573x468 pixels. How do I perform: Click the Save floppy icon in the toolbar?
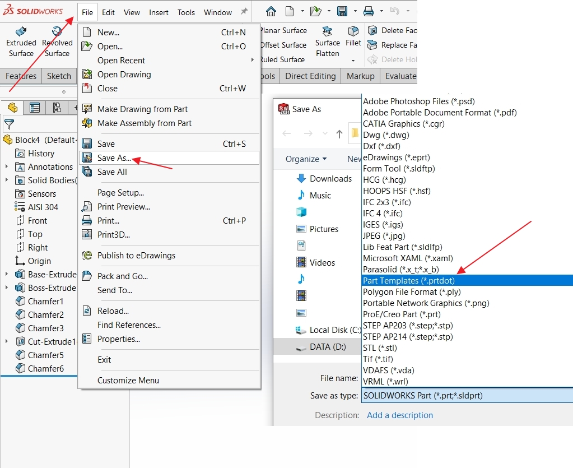tap(342, 12)
